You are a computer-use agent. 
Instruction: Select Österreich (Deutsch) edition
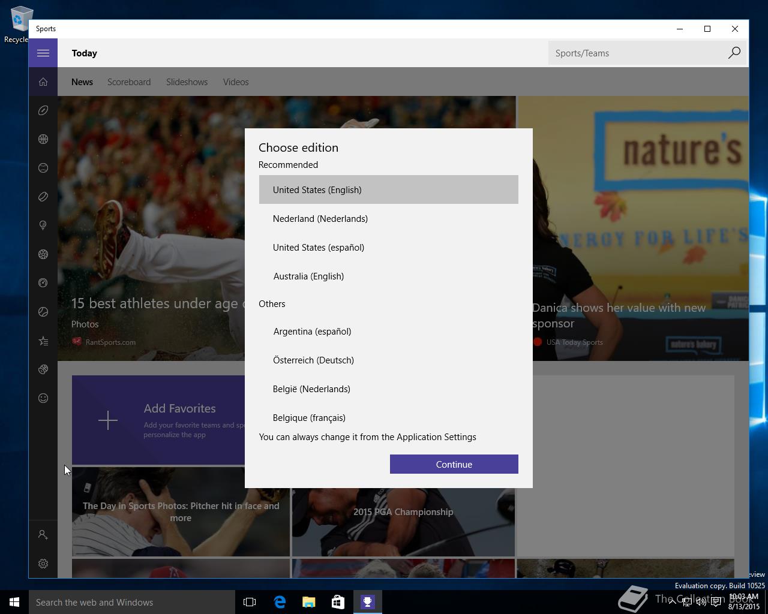[x=389, y=360]
